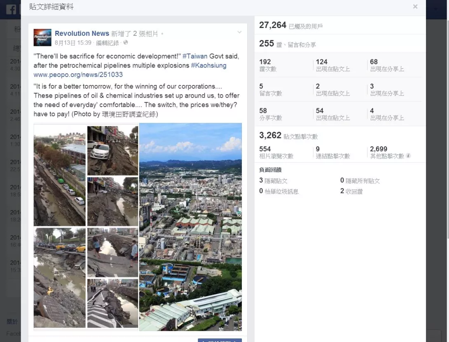Image resolution: width=449 pixels, height=342 pixels.
Task: Follow the #Kaohsiung hashtag
Action: pyautogui.click(x=208, y=65)
